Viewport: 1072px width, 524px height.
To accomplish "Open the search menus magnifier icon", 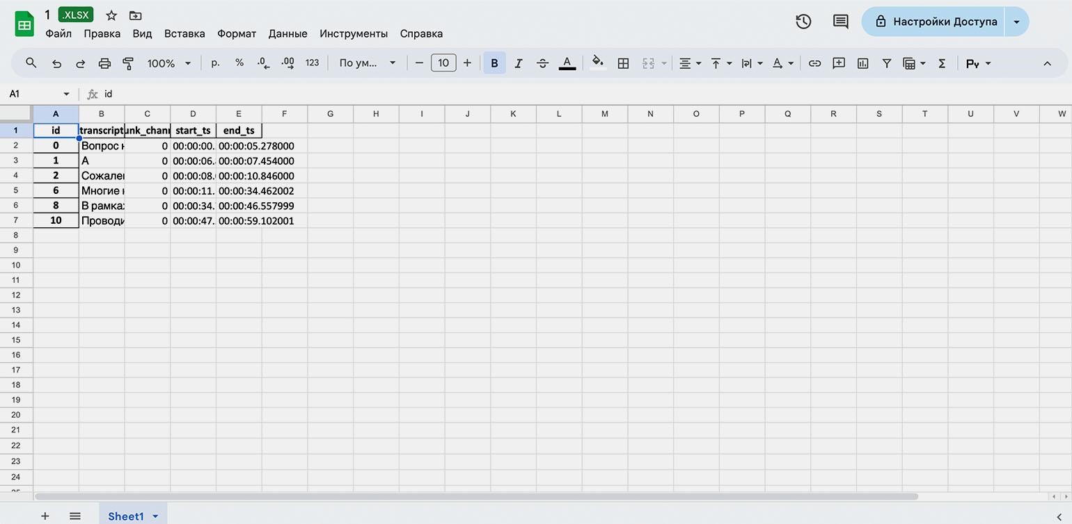I will (31, 63).
